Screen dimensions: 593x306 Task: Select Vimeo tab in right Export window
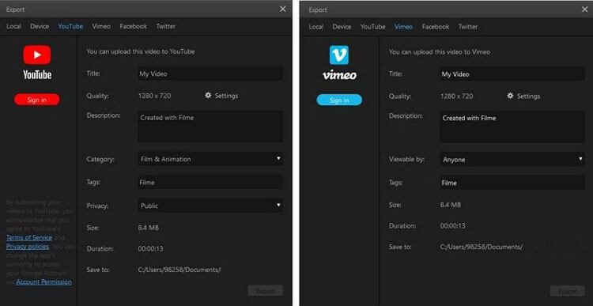(403, 26)
